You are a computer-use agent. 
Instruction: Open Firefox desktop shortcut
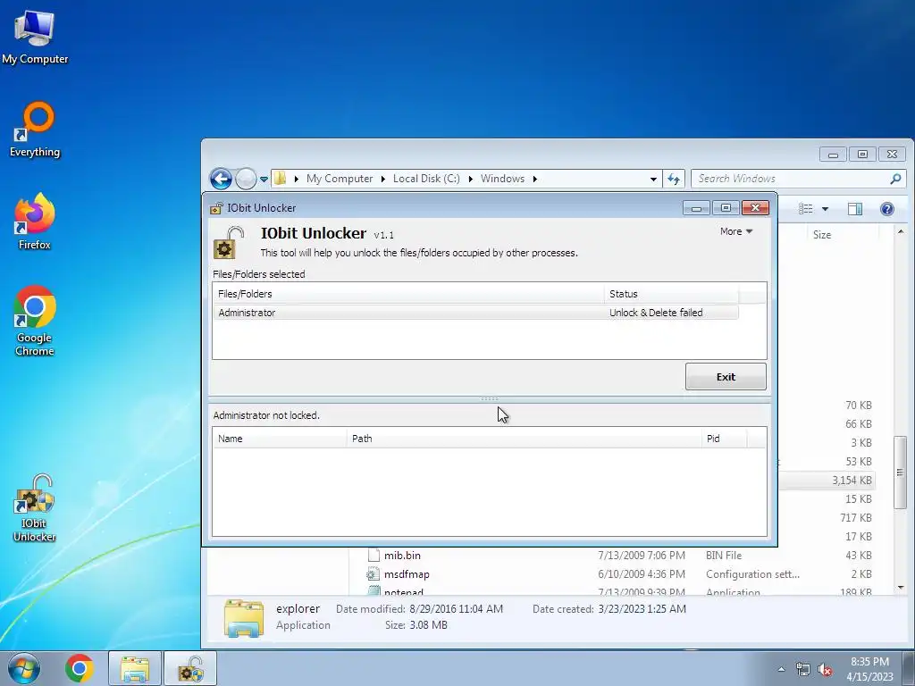click(35, 222)
